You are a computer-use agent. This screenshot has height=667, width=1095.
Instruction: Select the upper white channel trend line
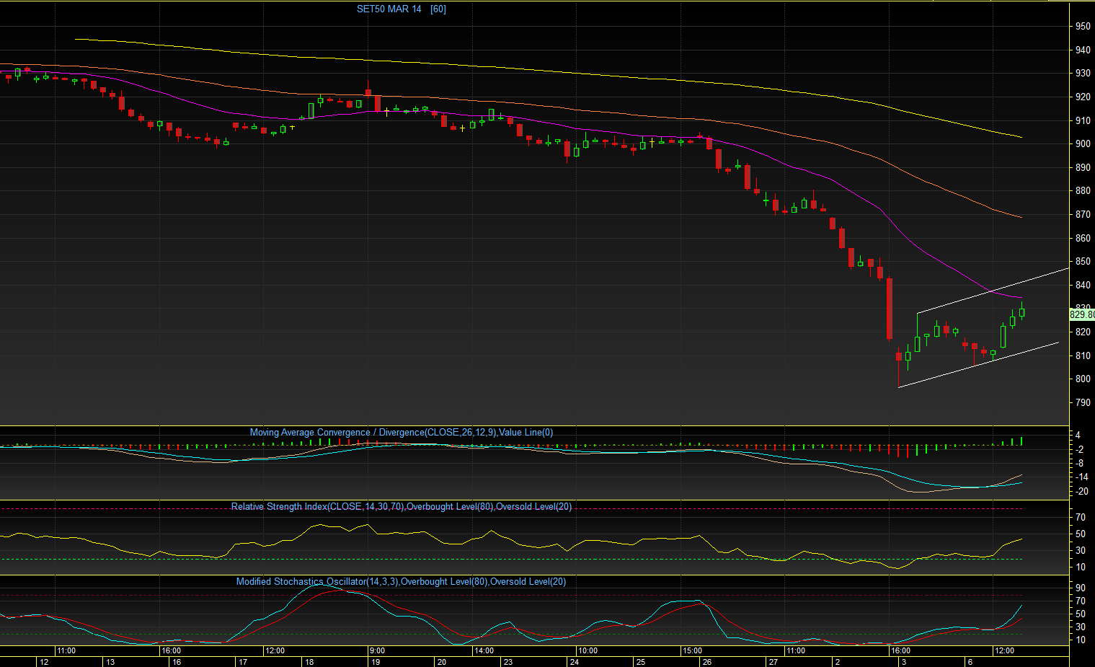993,291
